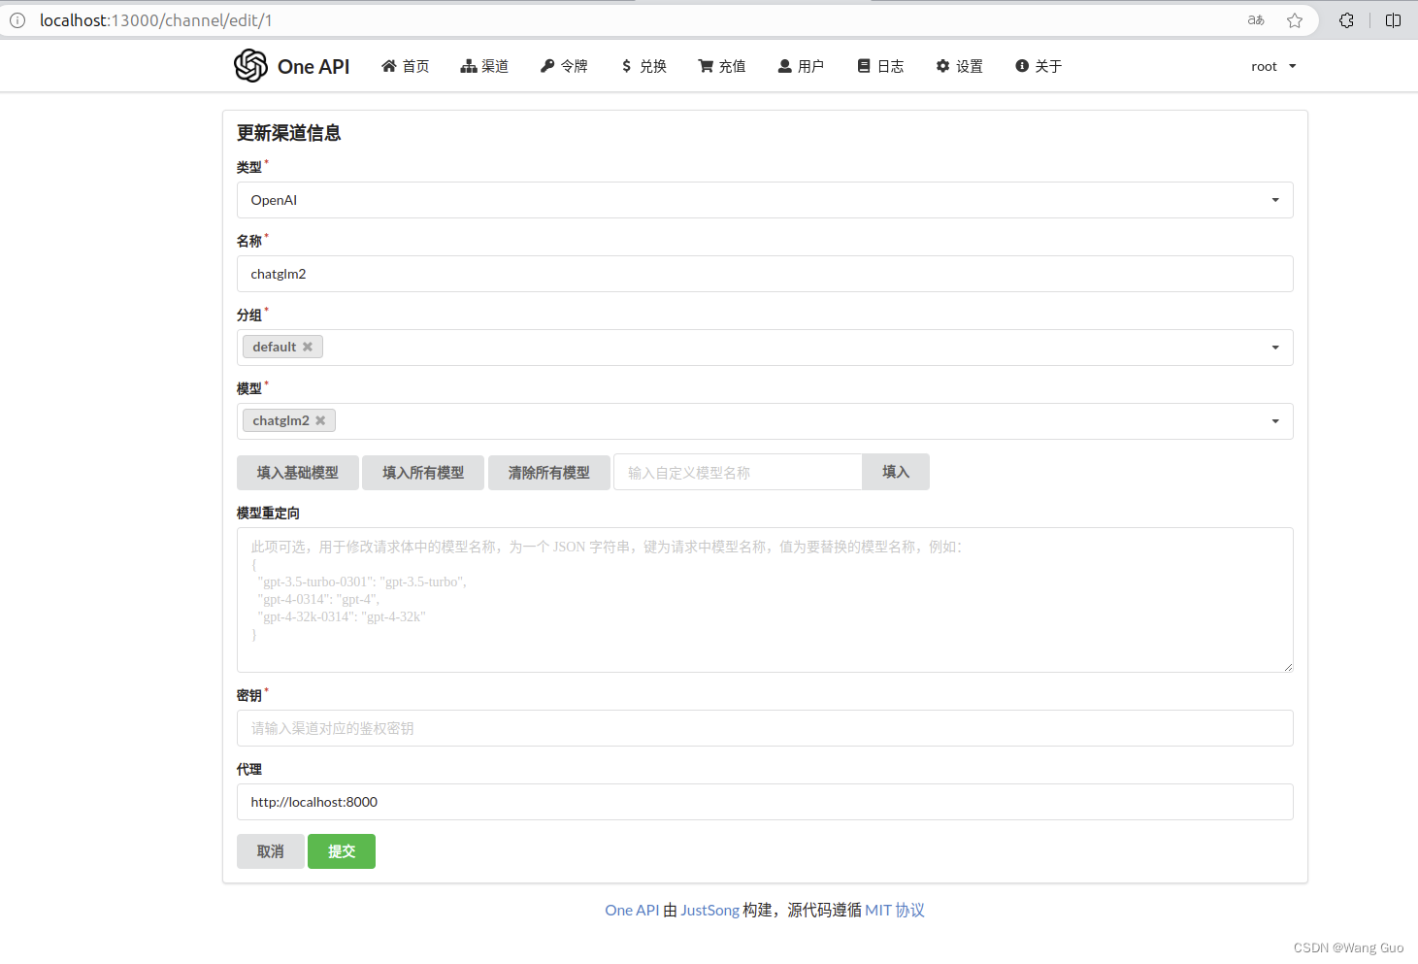Open the 令牌 tokens page
1418x964 pixels.
[564, 66]
